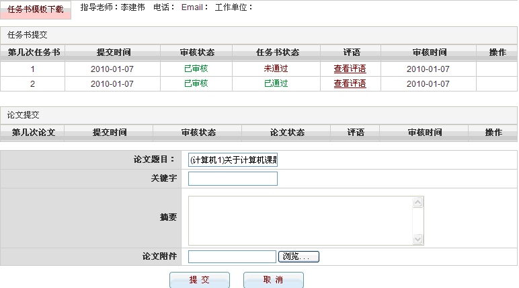Open 查看评语 link for task book 1
The width and height of the screenshot is (519, 288).
[x=350, y=69]
